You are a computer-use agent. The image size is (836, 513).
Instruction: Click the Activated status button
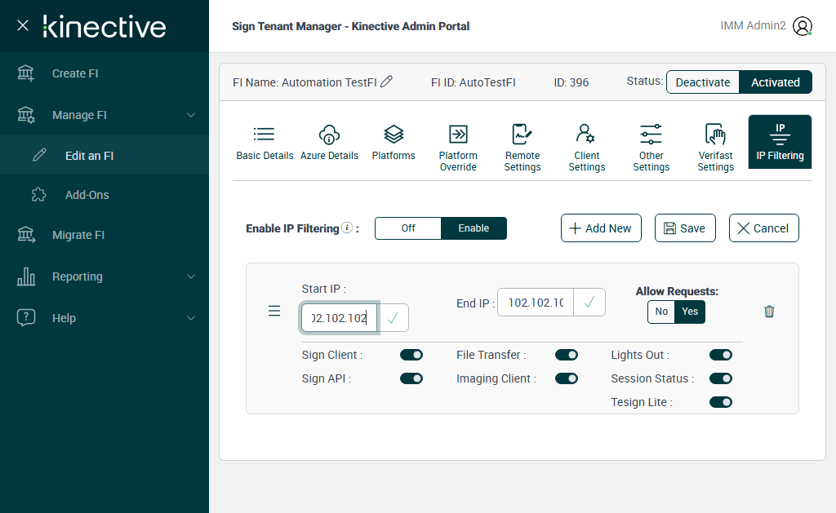[x=776, y=82]
